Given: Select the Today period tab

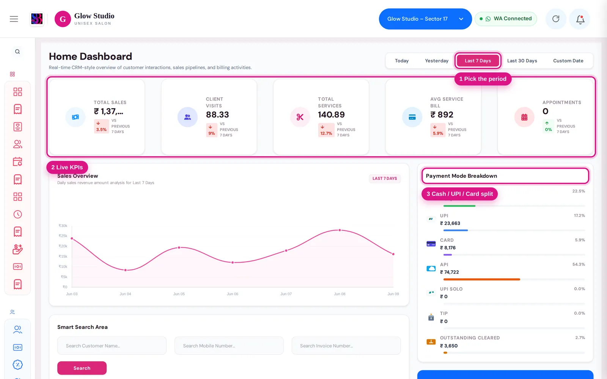Looking at the screenshot, I should [402, 61].
